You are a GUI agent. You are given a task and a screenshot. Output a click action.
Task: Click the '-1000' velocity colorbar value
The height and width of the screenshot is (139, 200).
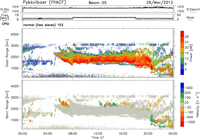[x=190, y=122]
